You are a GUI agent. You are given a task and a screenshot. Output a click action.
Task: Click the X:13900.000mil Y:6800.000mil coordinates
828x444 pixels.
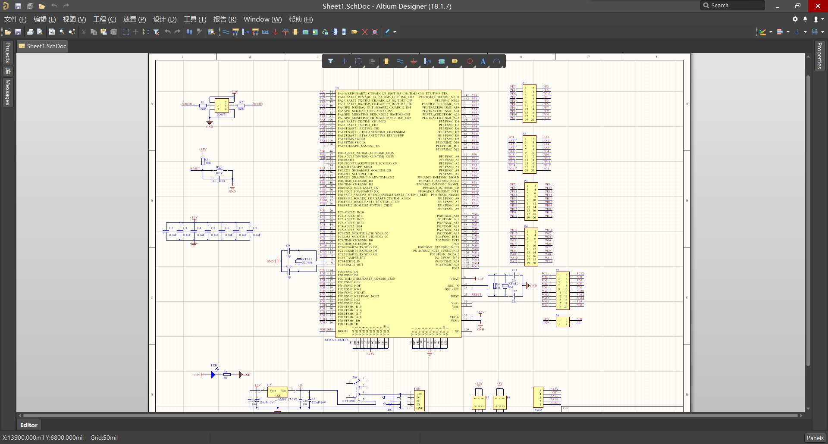(x=43, y=438)
